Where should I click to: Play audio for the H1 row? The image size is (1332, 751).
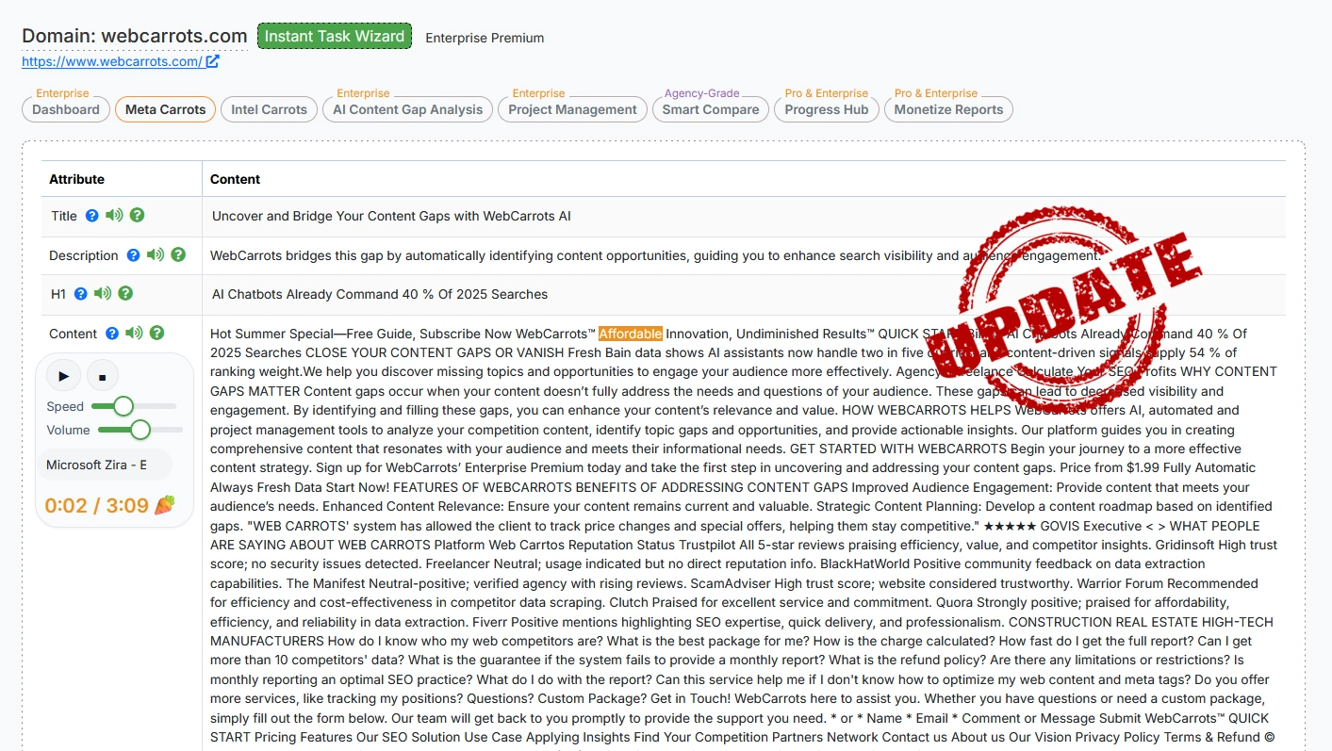[103, 294]
